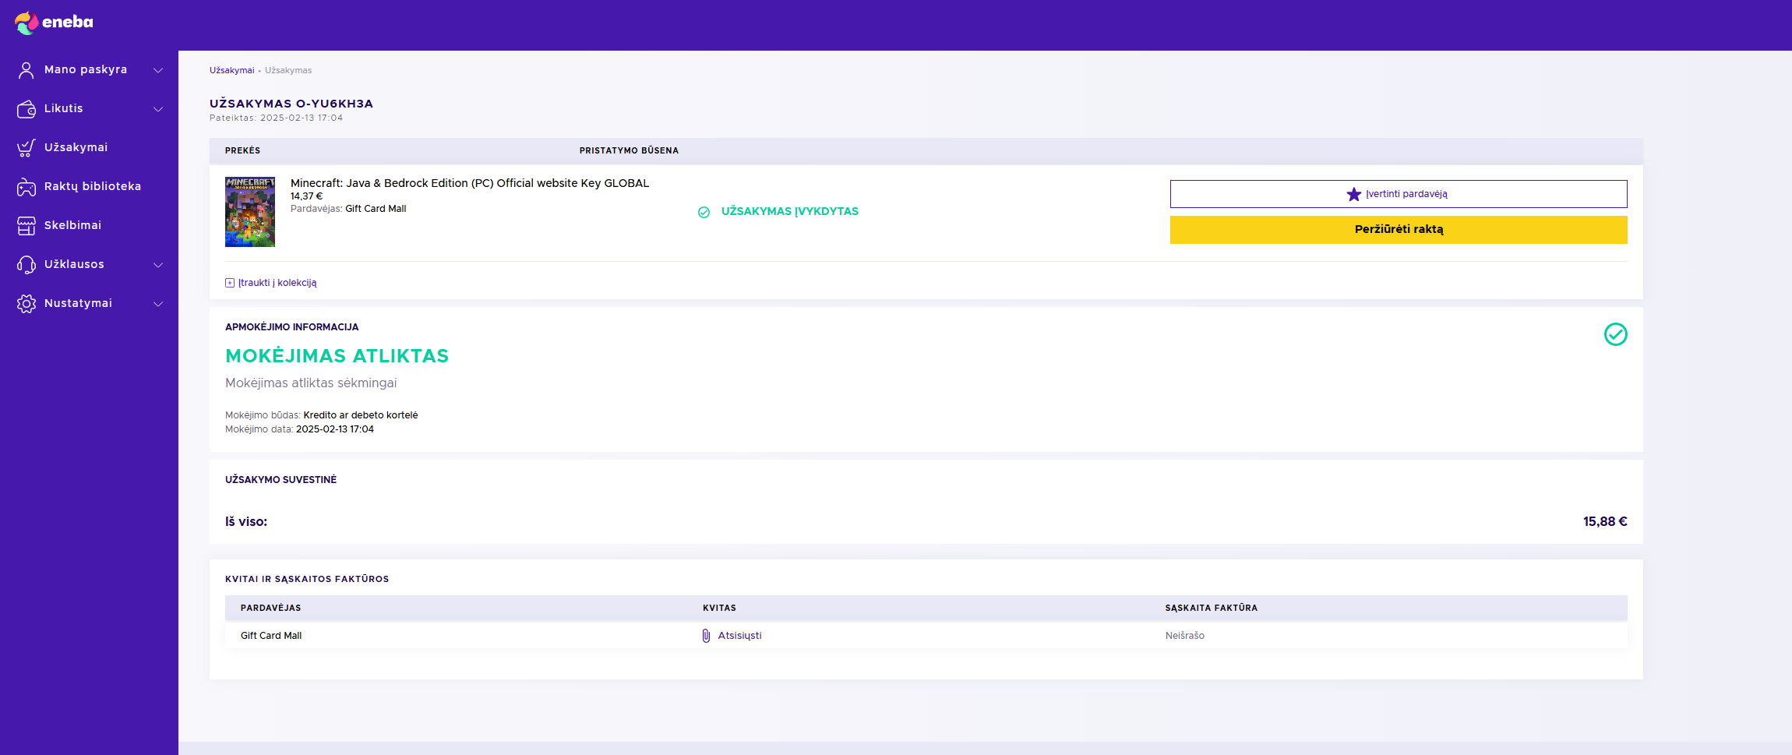Click the green checkmark by Užsakymas įvykdytas

pyautogui.click(x=704, y=212)
